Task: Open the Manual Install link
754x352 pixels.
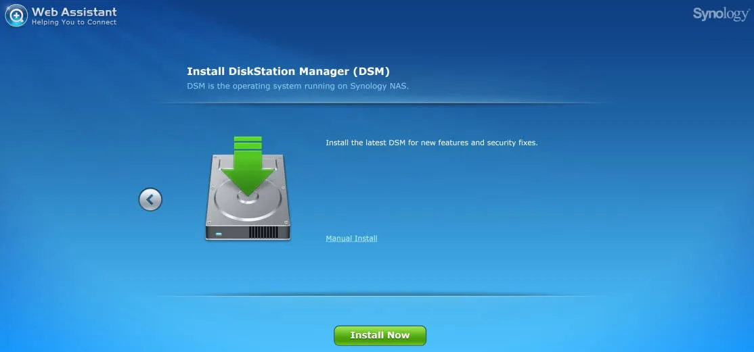Action: click(351, 238)
